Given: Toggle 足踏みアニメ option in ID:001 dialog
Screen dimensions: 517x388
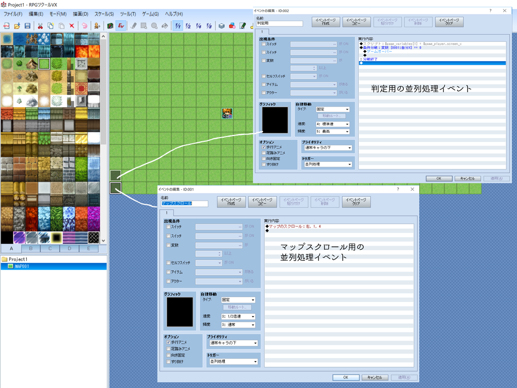Looking at the screenshot, I should (169, 349).
